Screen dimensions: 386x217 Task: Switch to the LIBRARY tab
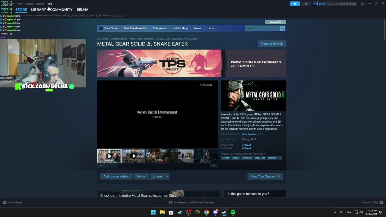point(39,10)
